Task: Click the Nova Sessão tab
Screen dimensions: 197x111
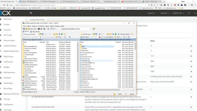Action: 35,31
